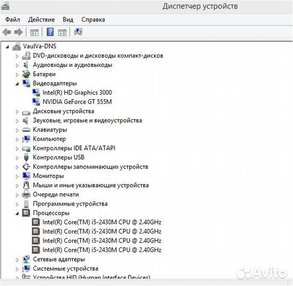293x286 pixels.
Task: Toggle the action pane toolbar icon
Action: pyautogui.click(x=62, y=32)
